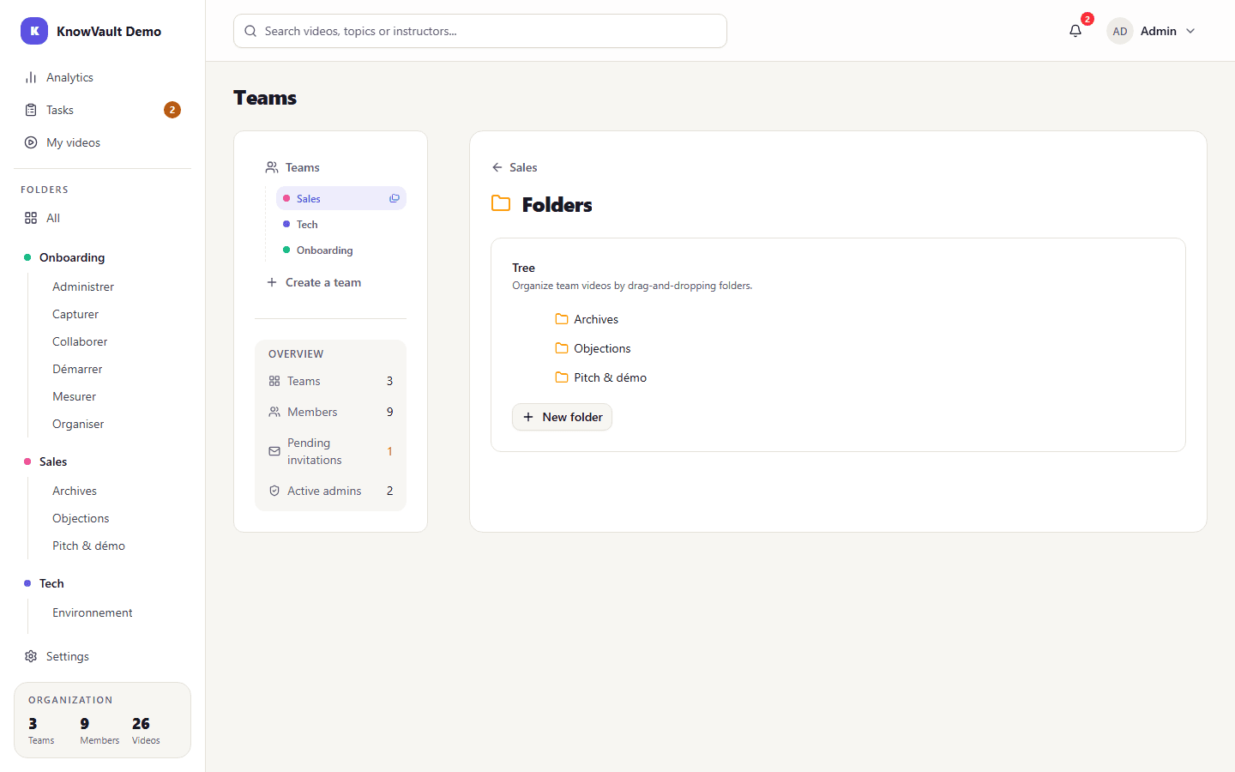
Task: Click Pitch & démo folder in Tree
Action: [600, 377]
